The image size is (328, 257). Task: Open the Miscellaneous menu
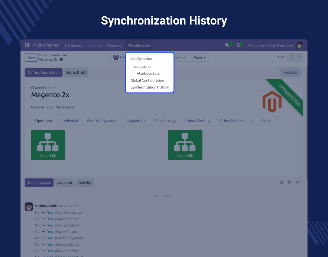point(139,45)
